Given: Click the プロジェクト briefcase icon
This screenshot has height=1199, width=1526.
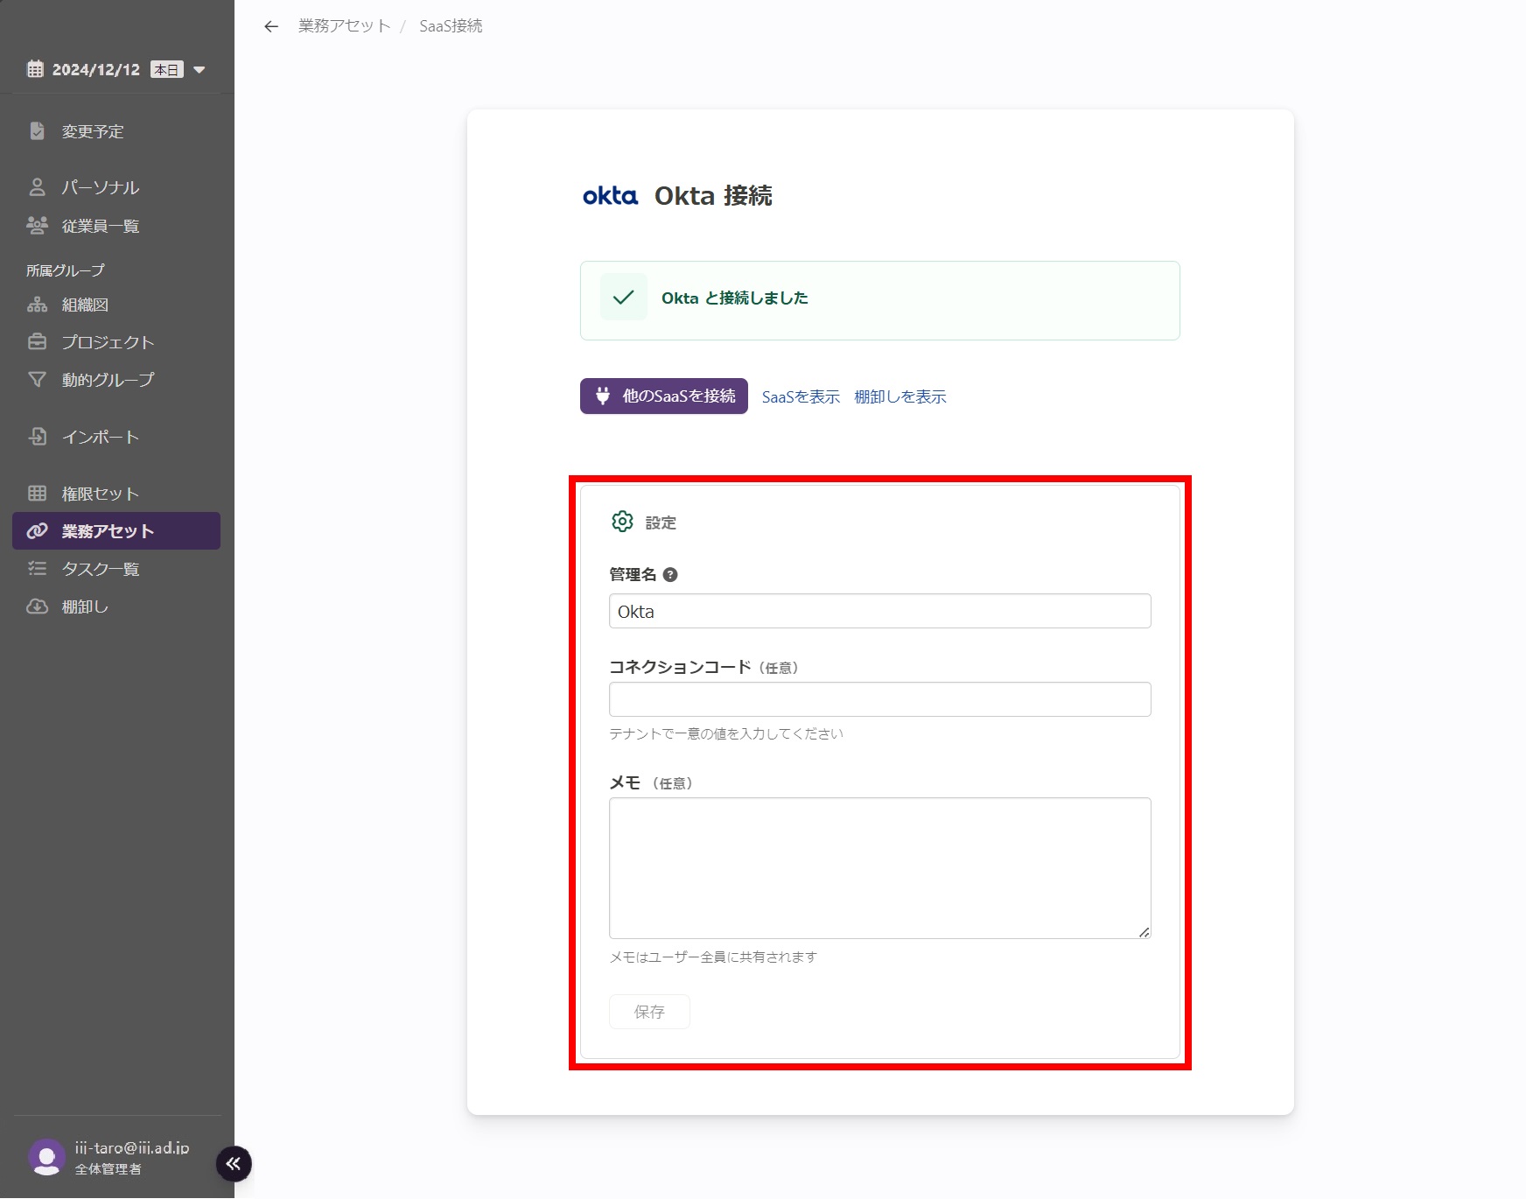Looking at the screenshot, I should click(37, 342).
